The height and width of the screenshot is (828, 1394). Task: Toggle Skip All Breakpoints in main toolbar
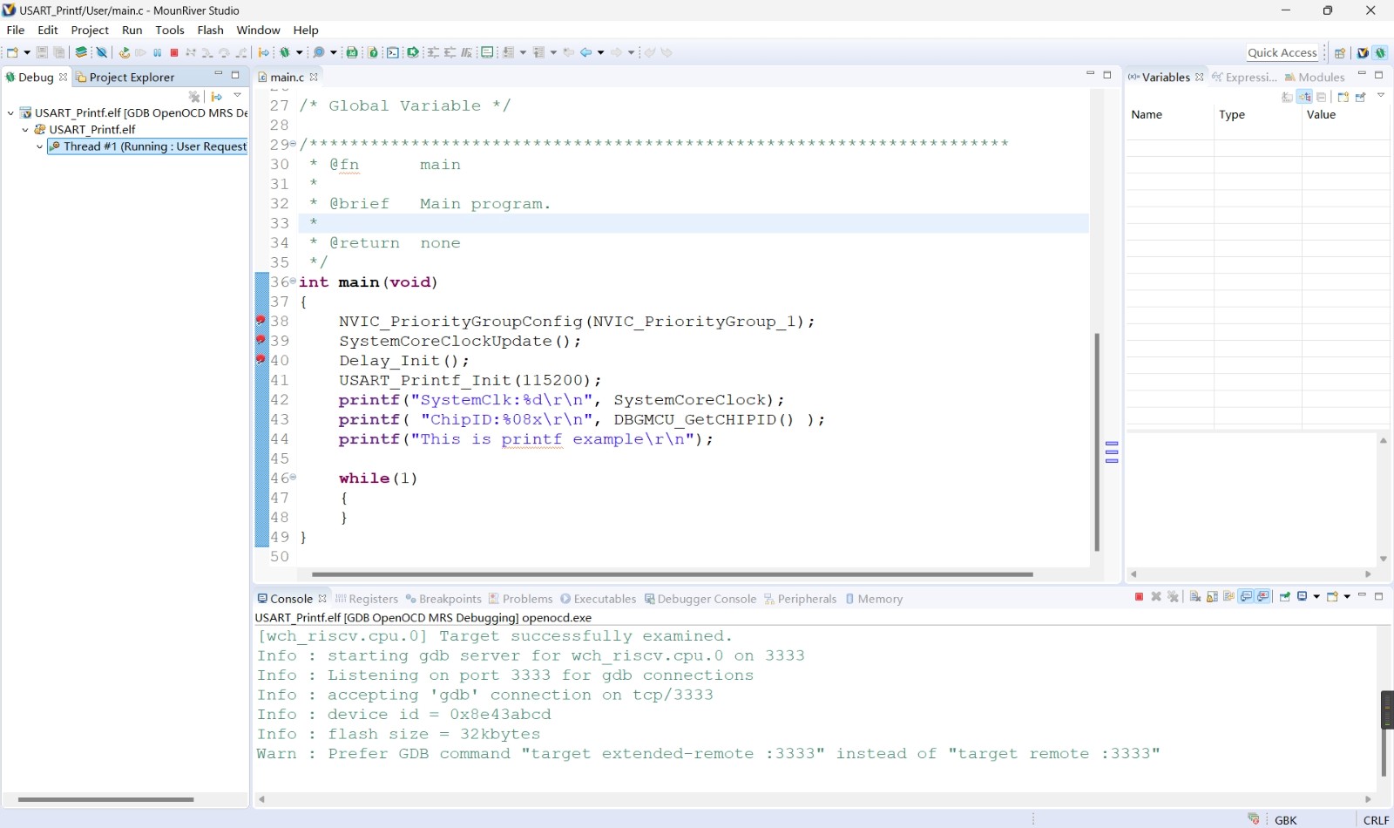click(x=102, y=52)
